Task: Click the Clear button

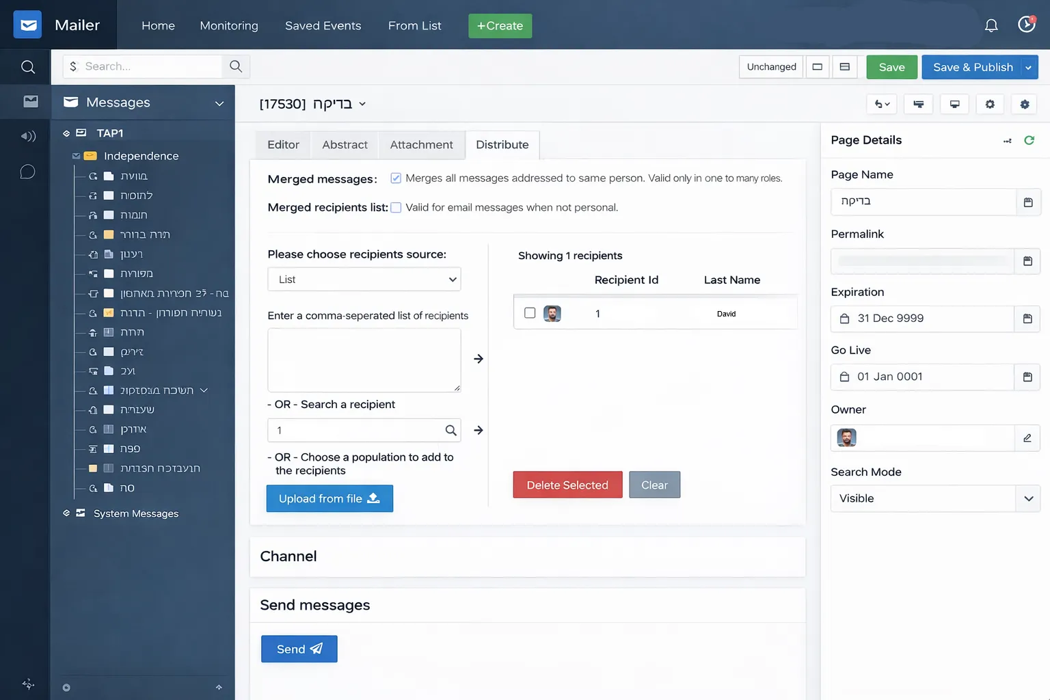Action: click(x=655, y=485)
